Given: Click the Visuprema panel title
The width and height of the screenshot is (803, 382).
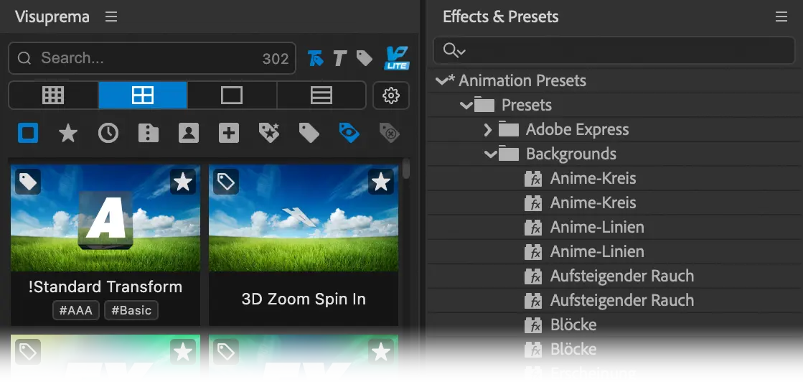Looking at the screenshot, I should [x=52, y=17].
